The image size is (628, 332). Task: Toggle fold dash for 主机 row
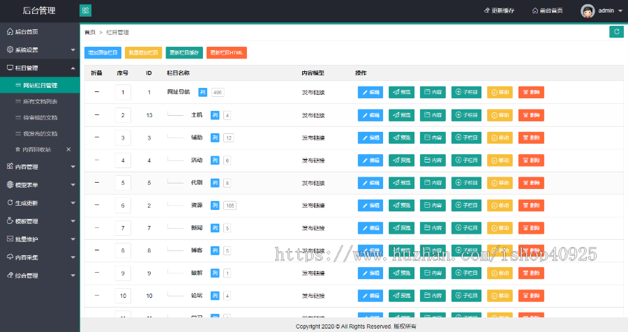tap(97, 115)
